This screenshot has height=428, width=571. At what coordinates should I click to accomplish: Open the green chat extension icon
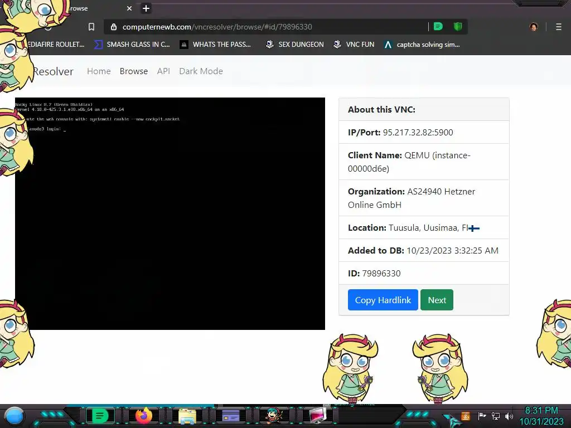coord(438,27)
